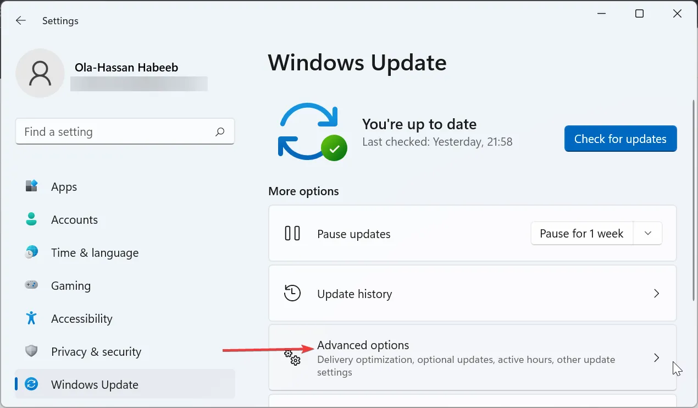This screenshot has width=698, height=408.
Task: Click Pause for 1 week button
Action: pos(581,234)
